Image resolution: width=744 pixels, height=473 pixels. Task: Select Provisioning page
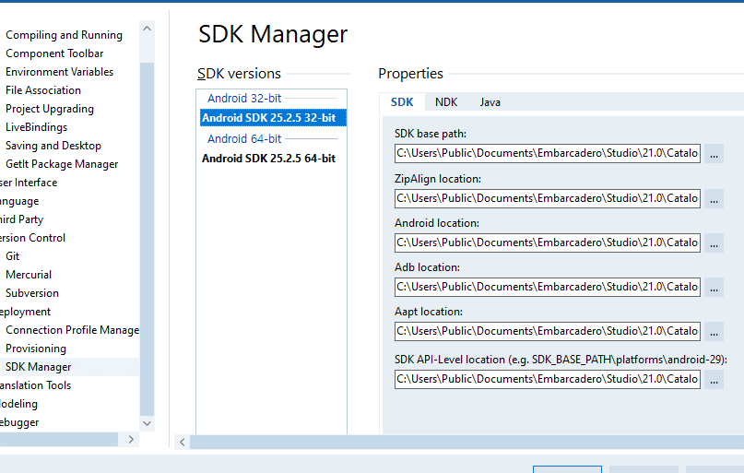[x=36, y=349]
